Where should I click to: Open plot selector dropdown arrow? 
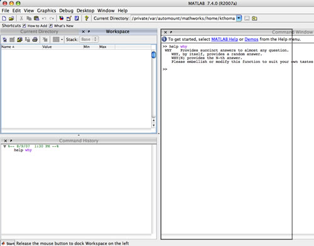[62, 40]
